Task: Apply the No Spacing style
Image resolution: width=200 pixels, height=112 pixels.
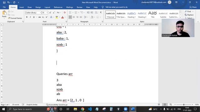Action: click(121, 15)
